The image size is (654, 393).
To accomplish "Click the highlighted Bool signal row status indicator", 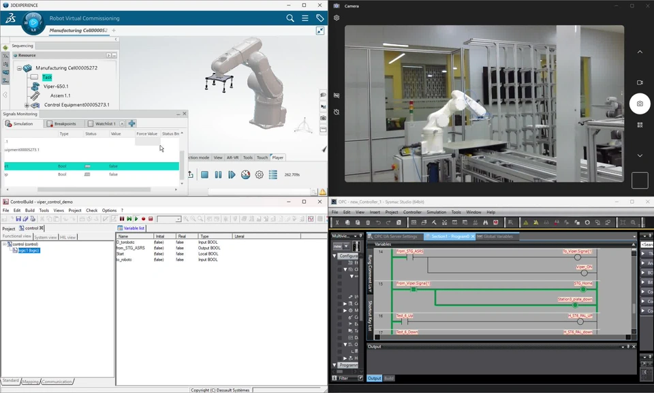I will tap(87, 166).
